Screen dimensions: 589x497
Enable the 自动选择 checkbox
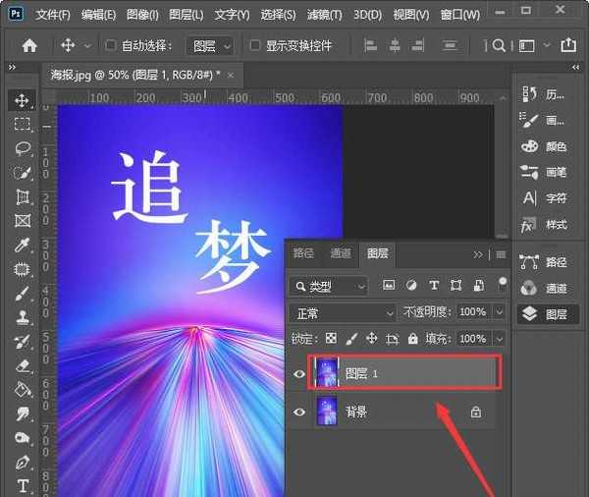(111, 46)
